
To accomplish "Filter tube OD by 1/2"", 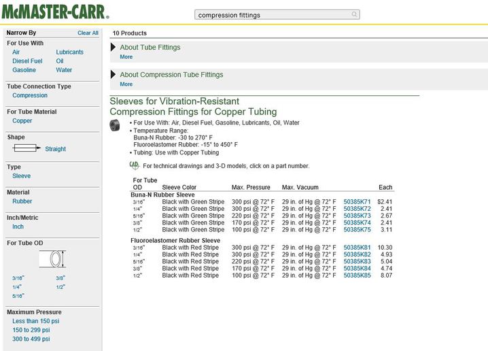I will (60, 287).
